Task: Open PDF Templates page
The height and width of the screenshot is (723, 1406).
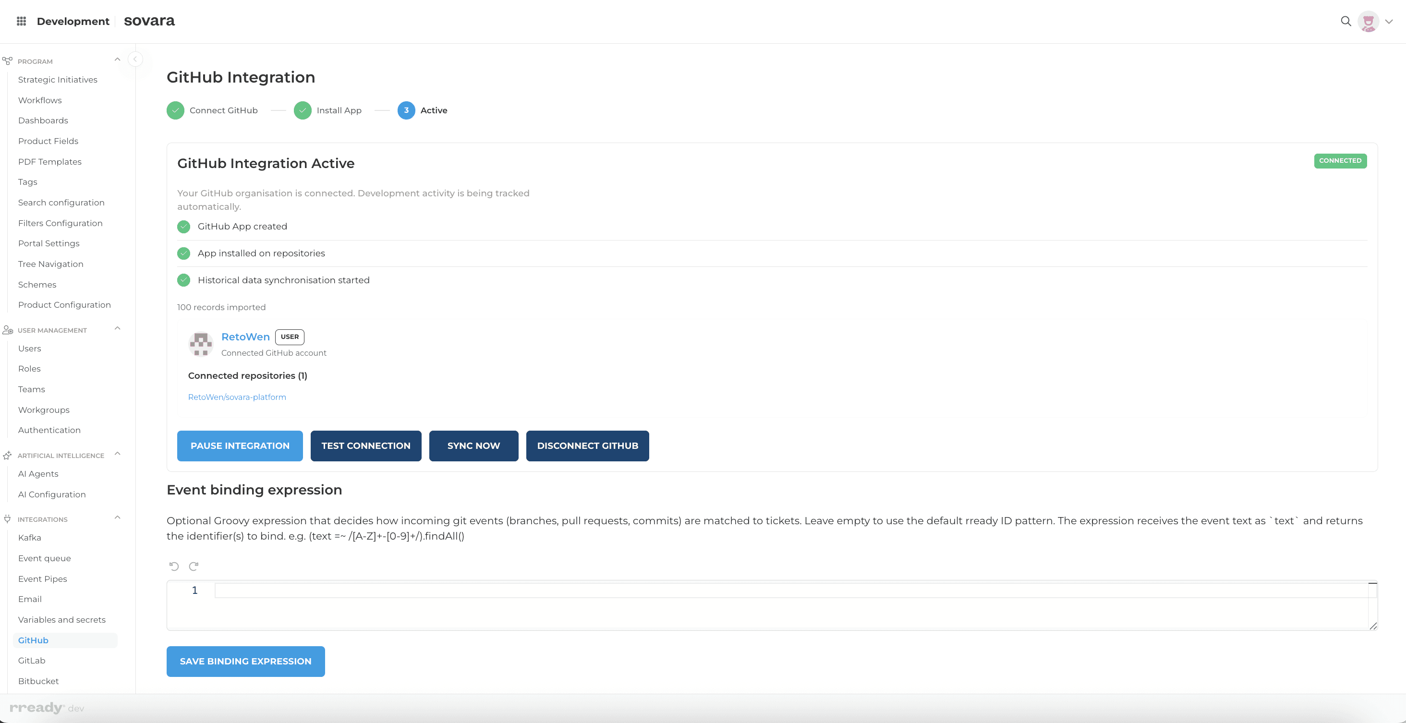Action: click(x=49, y=161)
